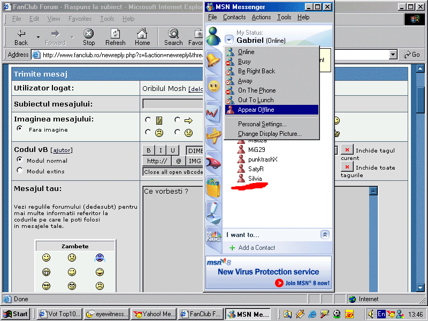428x321 pixels.
Task: Choose Busy status
Action: 272,62
